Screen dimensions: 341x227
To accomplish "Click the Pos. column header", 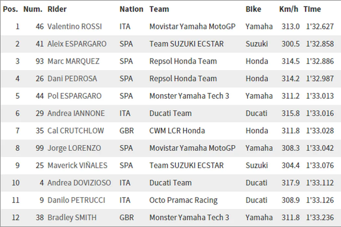I will coord(10,9).
